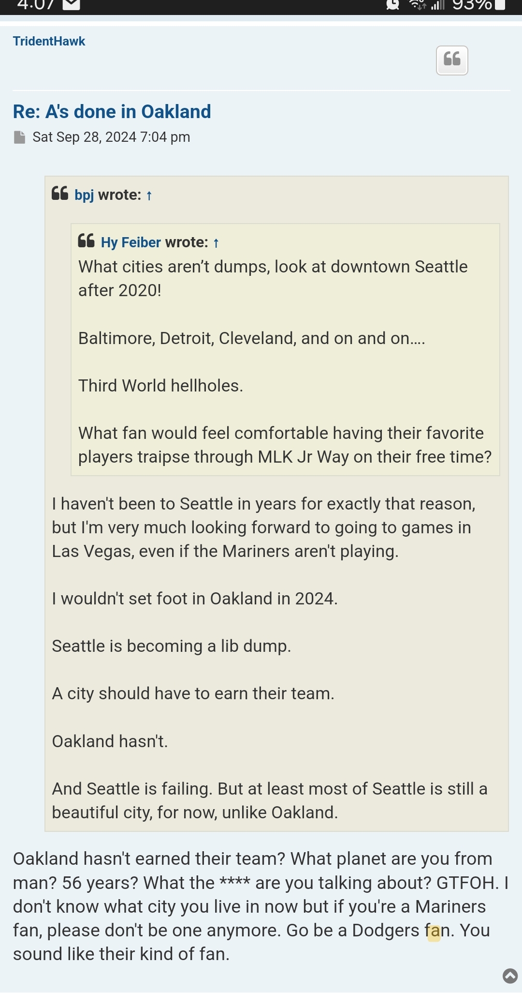View Hy Feiber's profile from quote header
This screenshot has height=993, width=522.
point(130,242)
